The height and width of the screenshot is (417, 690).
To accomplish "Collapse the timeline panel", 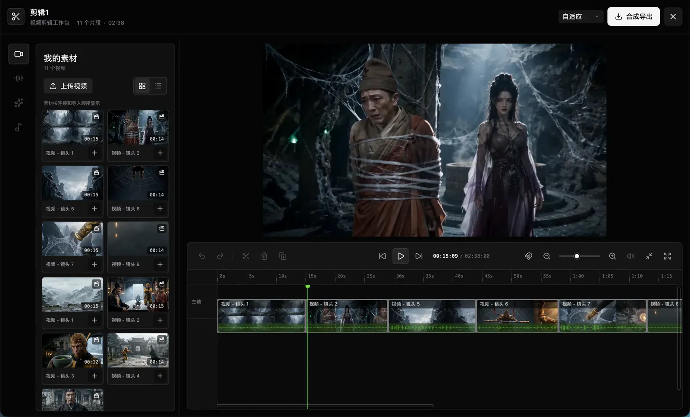I will [649, 256].
